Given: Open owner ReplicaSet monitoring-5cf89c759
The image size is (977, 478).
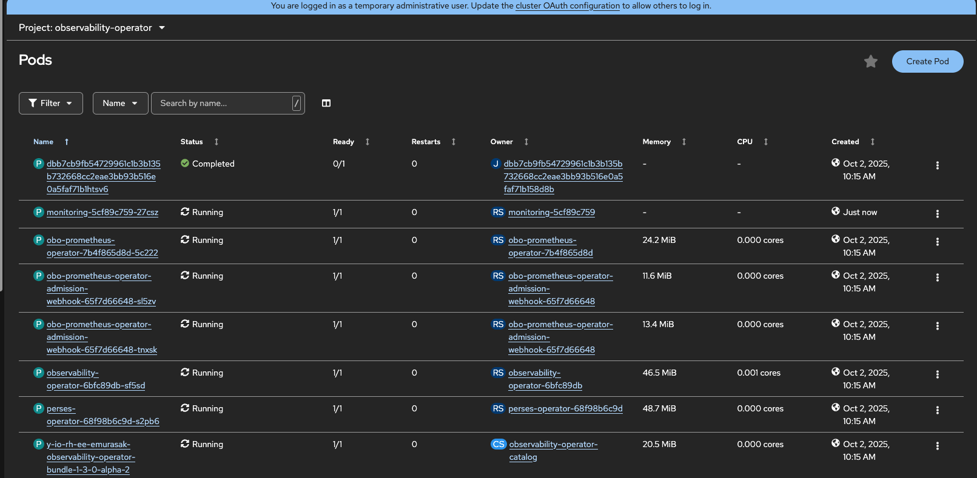Looking at the screenshot, I should tap(552, 212).
